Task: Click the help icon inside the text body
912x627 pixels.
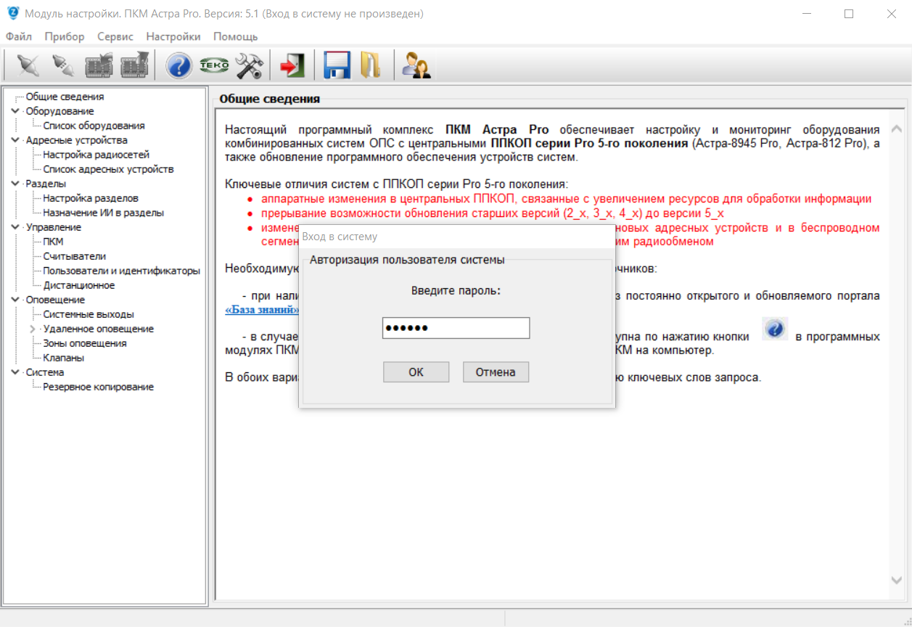Action: [775, 329]
